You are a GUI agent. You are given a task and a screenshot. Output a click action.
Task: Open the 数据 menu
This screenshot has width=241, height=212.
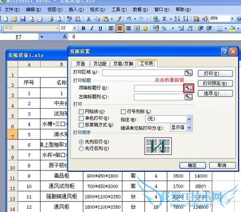[x=140, y=10]
